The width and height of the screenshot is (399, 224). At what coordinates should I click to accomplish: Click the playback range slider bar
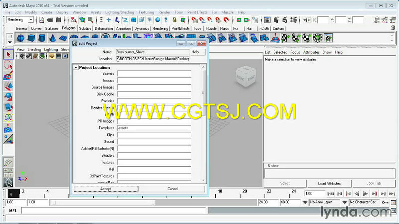click(x=102, y=203)
